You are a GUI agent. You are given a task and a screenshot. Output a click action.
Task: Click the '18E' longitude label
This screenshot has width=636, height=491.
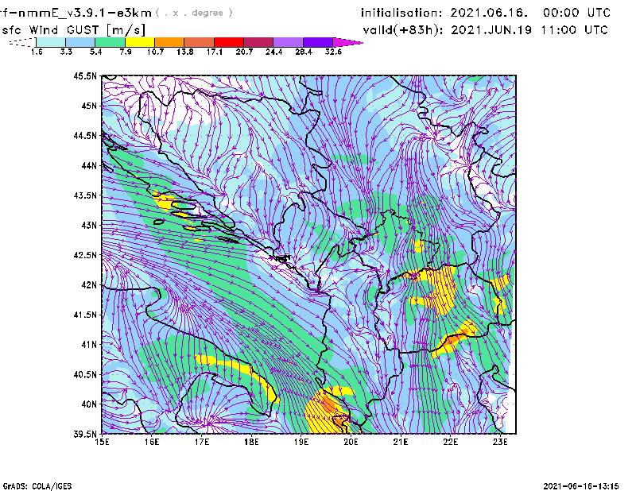click(x=251, y=442)
